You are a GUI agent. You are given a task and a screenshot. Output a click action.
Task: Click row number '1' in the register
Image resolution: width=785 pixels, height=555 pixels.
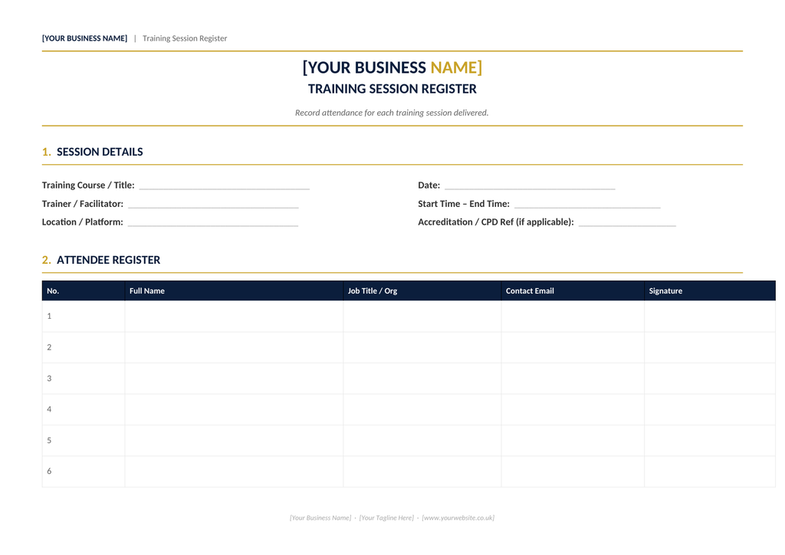[x=49, y=317]
